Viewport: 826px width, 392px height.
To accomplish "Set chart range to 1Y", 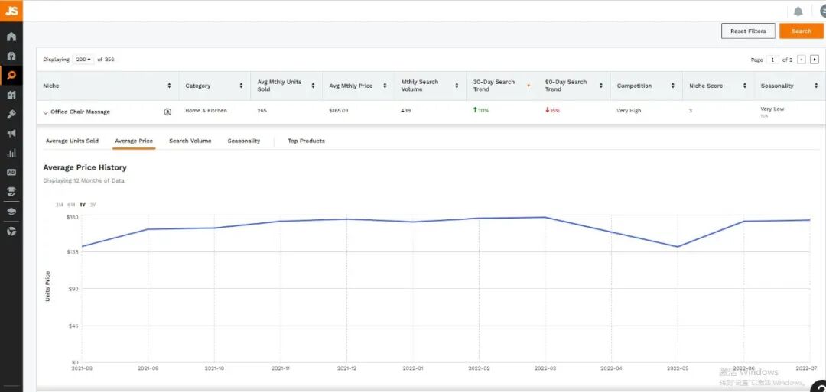I will pos(82,205).
